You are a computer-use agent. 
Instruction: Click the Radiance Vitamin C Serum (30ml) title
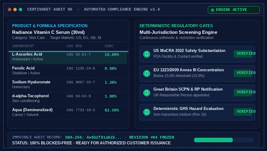(x=48, y=32)
